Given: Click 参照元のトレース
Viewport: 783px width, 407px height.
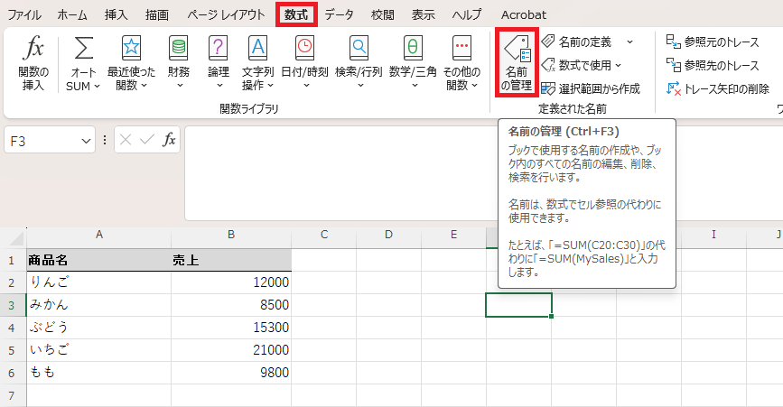Looking at the screenshot, I should pos(713,42).
